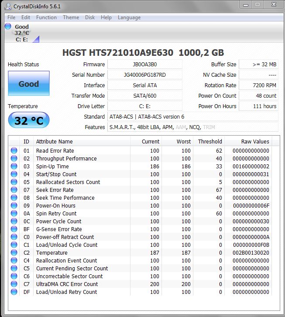The image size is (285, 317).
Task: Click status orb for Reallocated Sectors Count
Action: coord(14,182)
